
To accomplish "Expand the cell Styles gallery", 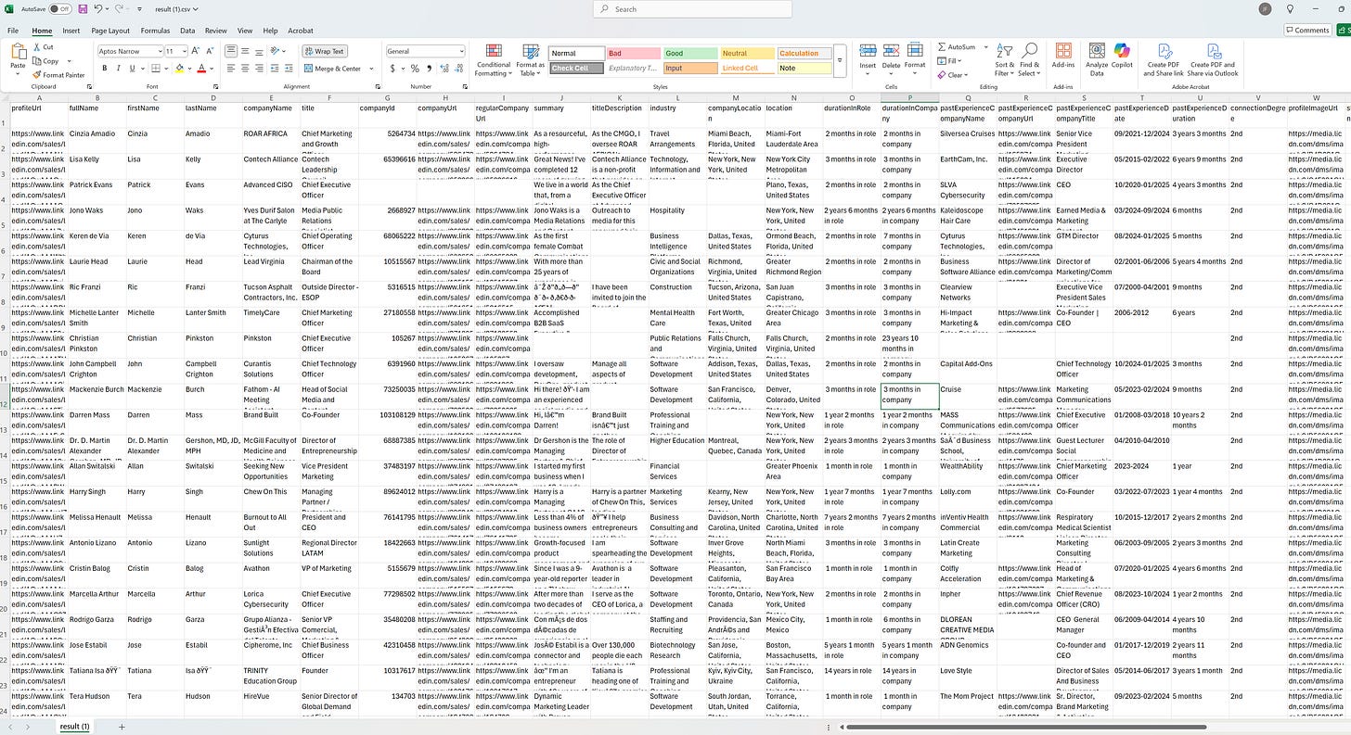I will click(x=841, y=61).
